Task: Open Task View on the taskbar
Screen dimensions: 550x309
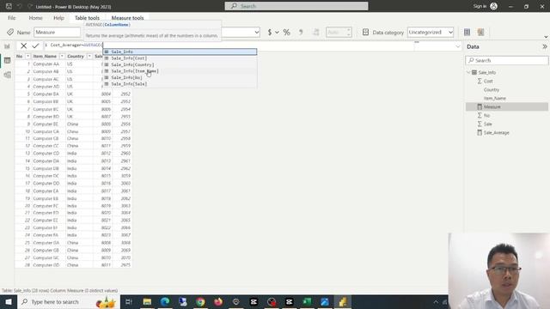Action: click(x=128, y=301)
